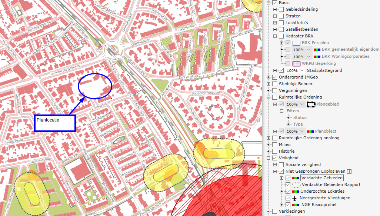Enable the Vergunningen checkbox

tap(274, 91)
